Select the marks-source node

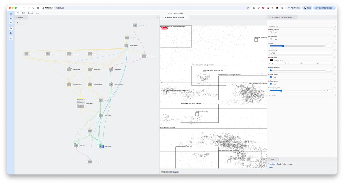coord(111,69)
